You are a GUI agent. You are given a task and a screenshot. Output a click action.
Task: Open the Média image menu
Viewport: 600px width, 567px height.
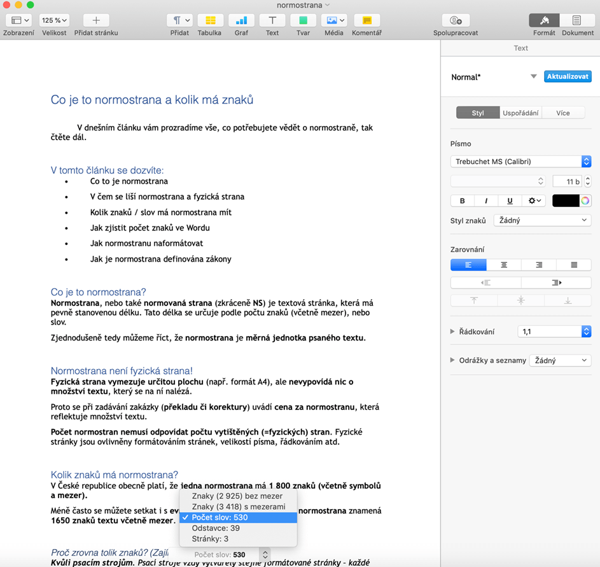click(x=334, y=20)
